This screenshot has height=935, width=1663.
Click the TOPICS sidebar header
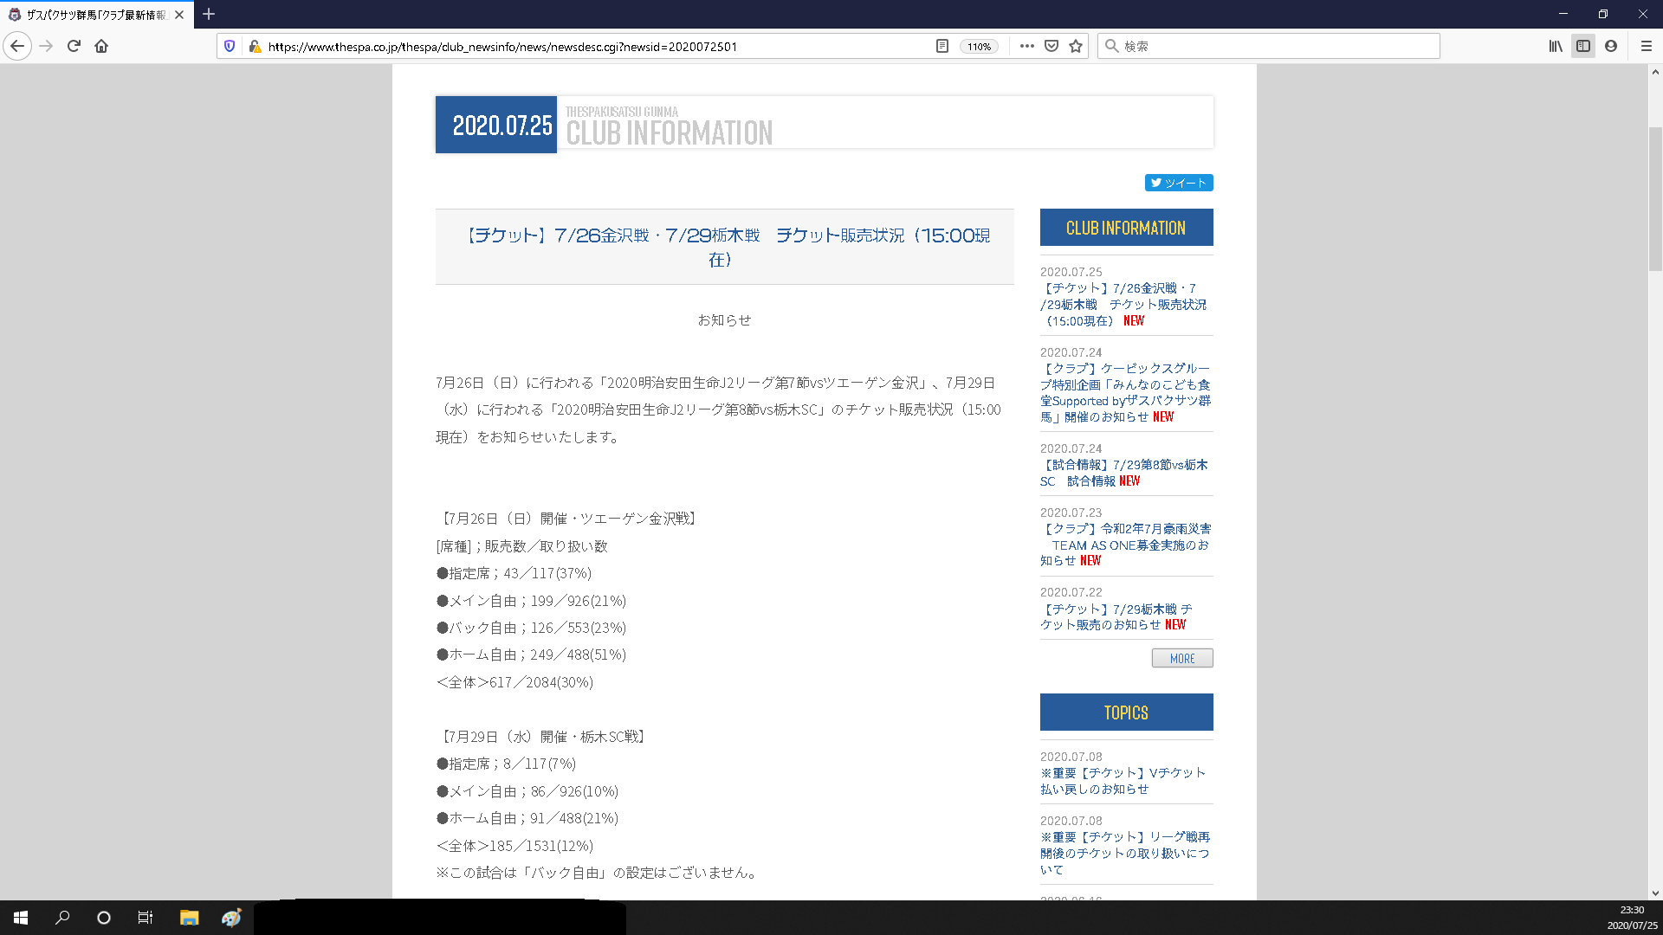(1126, 713)
